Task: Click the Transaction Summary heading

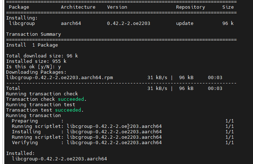Action: [x=33, y=34]
